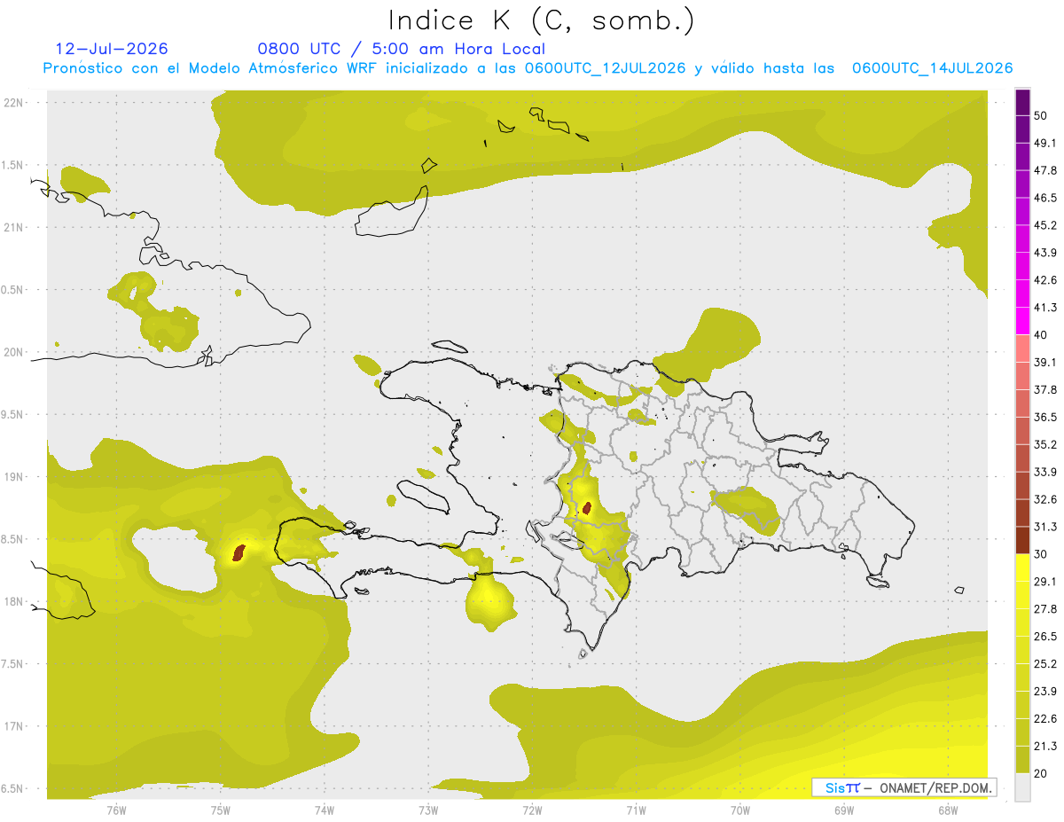Pick the bright yellow swatch between 29.1 and 30

pyautogui.click(x=1022, y=568)
